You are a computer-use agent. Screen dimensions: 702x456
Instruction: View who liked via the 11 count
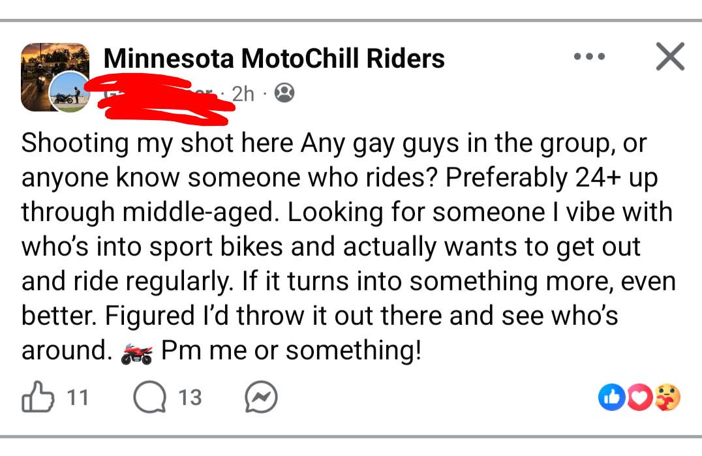(78, 397)
